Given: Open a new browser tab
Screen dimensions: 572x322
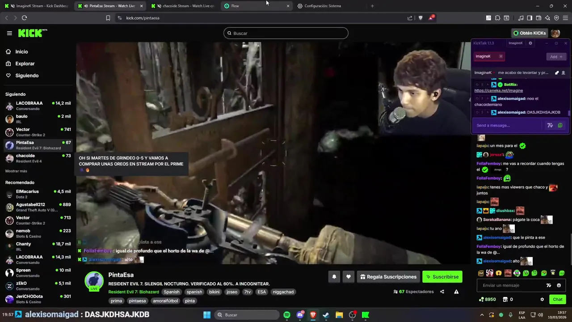Looking at the screenshot, I should (372, 6).
